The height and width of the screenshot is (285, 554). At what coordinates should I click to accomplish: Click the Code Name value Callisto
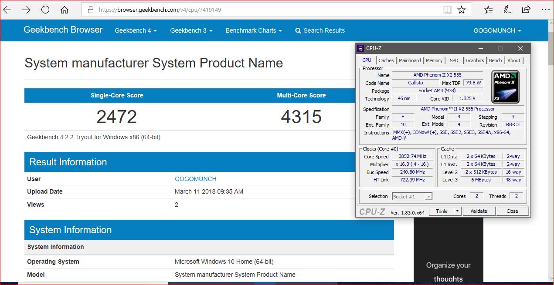point(415,83)
